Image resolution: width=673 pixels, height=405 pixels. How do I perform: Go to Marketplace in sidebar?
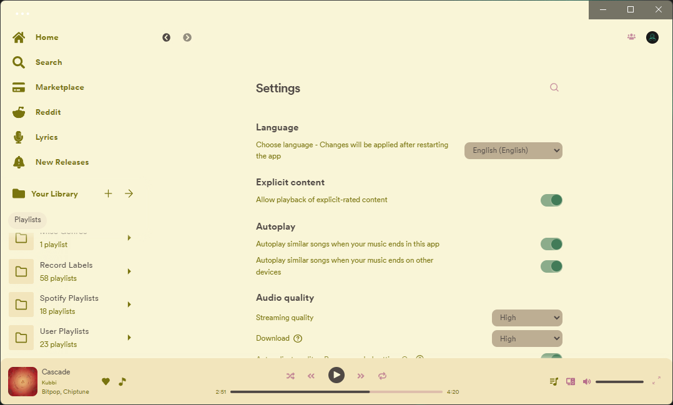click(x=60, y=87)
